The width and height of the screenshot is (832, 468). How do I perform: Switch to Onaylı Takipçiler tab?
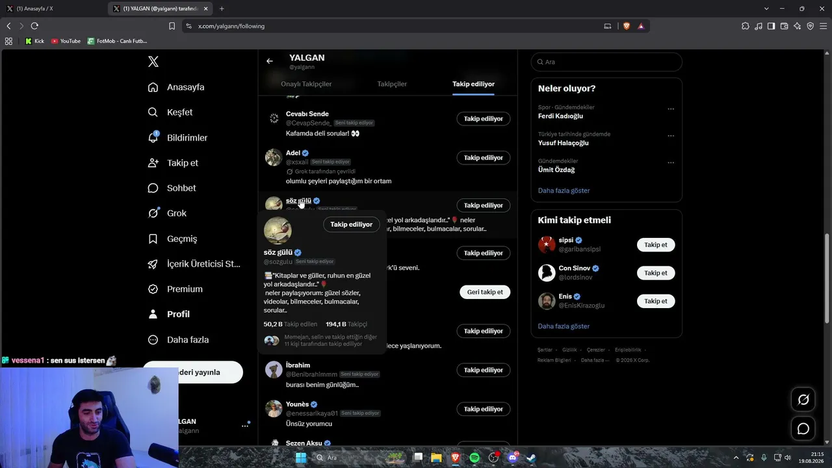(x=306, y=84)
